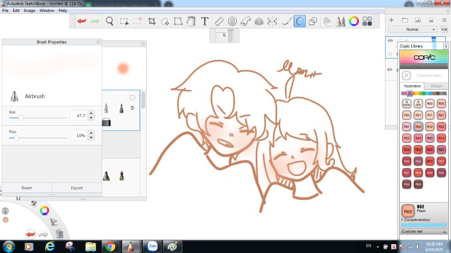Image resolution: width=451 pixels, height=253 pixels.
Task: Decrease brush Flow with the down stepper
Action: pos(91,137)
